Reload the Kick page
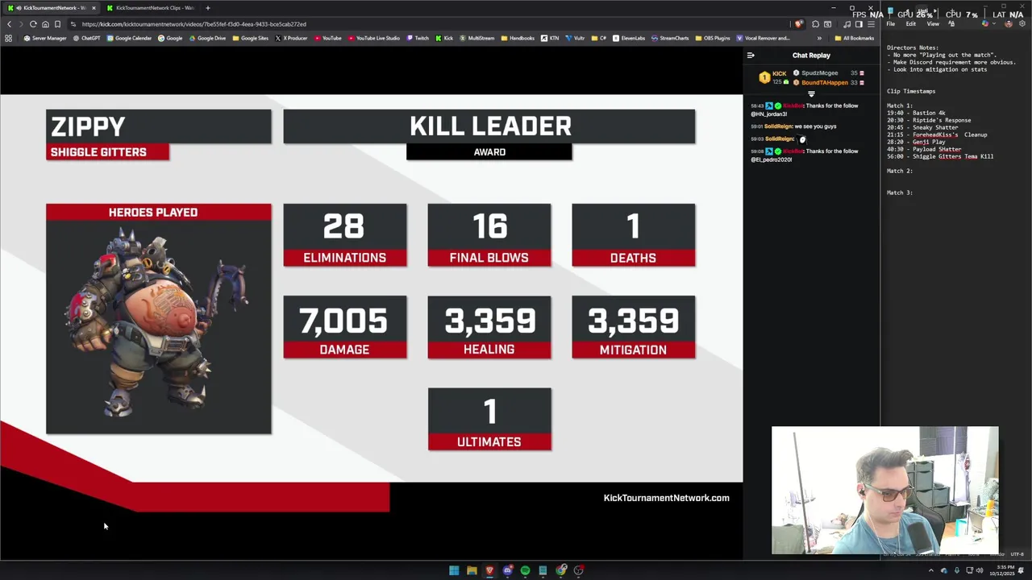This screenshot has height=580, width=1032. [x=33, y=24]
